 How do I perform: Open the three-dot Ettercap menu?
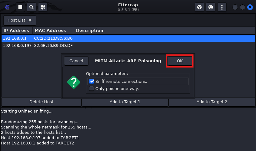pyautogui.click(x=222, y=7)
